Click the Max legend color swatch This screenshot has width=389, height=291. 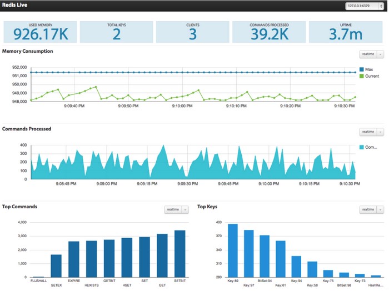pos(362,69)
